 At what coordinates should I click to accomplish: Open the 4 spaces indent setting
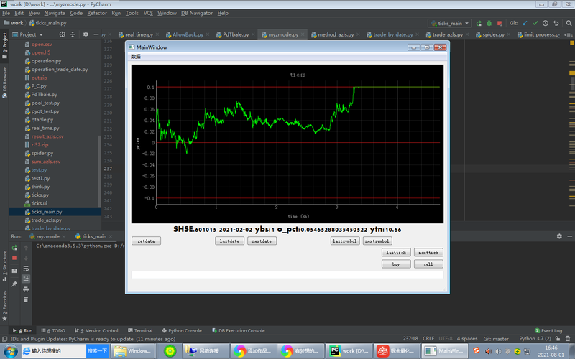click(x=467, y=339)
